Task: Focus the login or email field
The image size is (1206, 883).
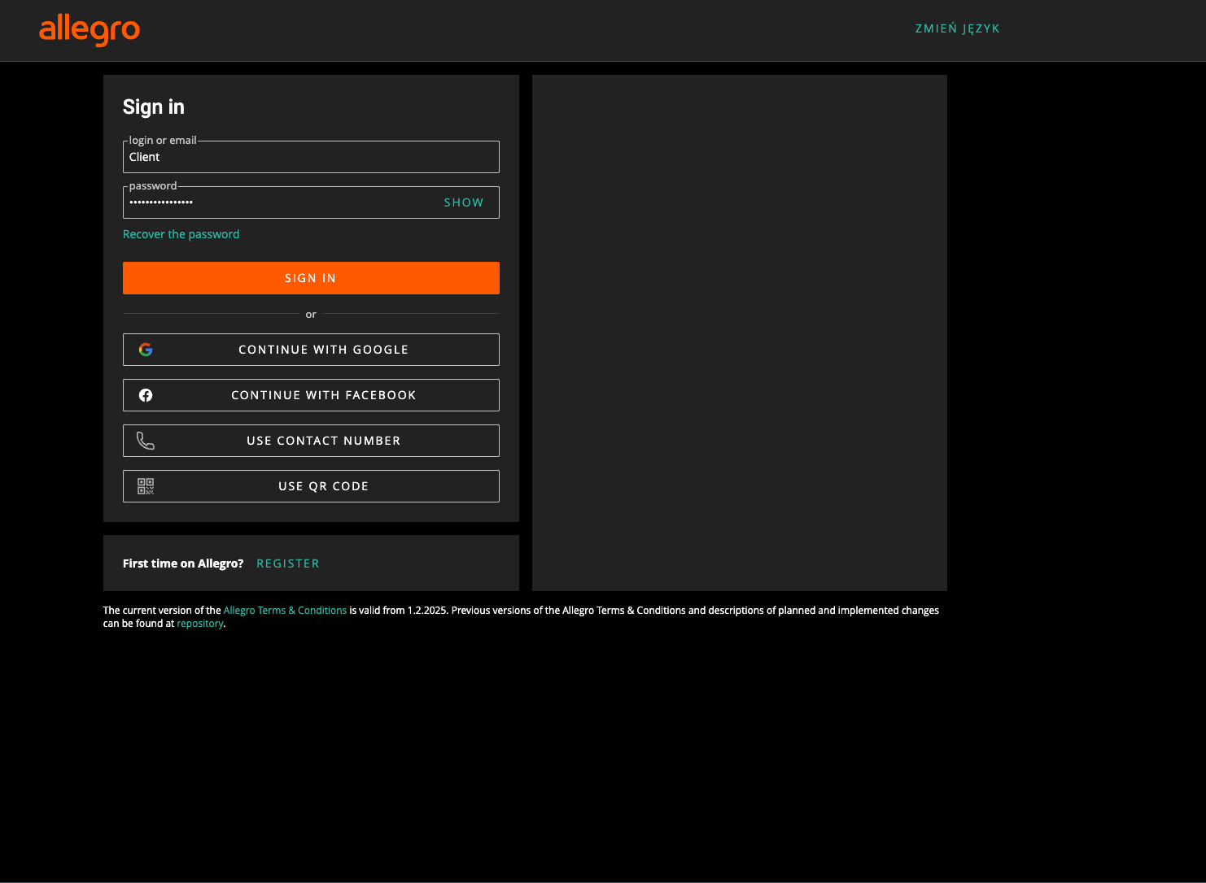Action: 311,157
